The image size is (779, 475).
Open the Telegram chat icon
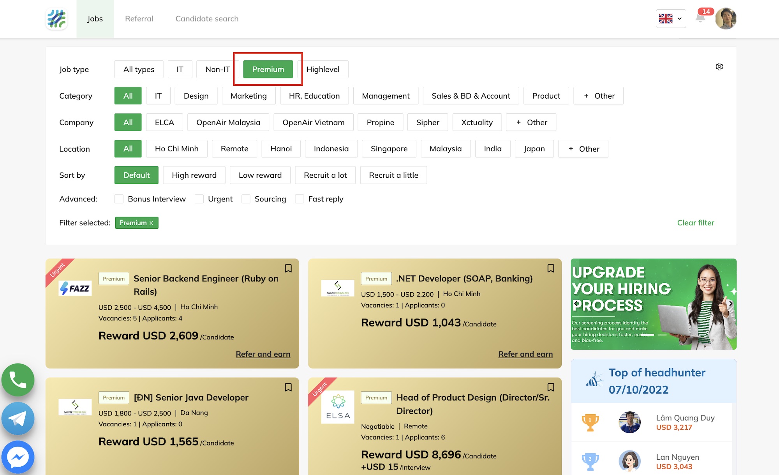coord(18,418)
